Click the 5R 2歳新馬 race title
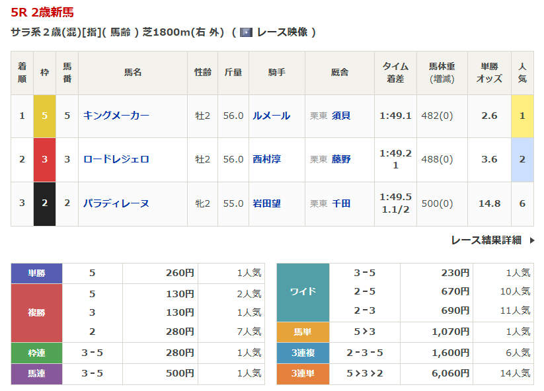Viewport: 544px width, 391px height. pos(42,12)
